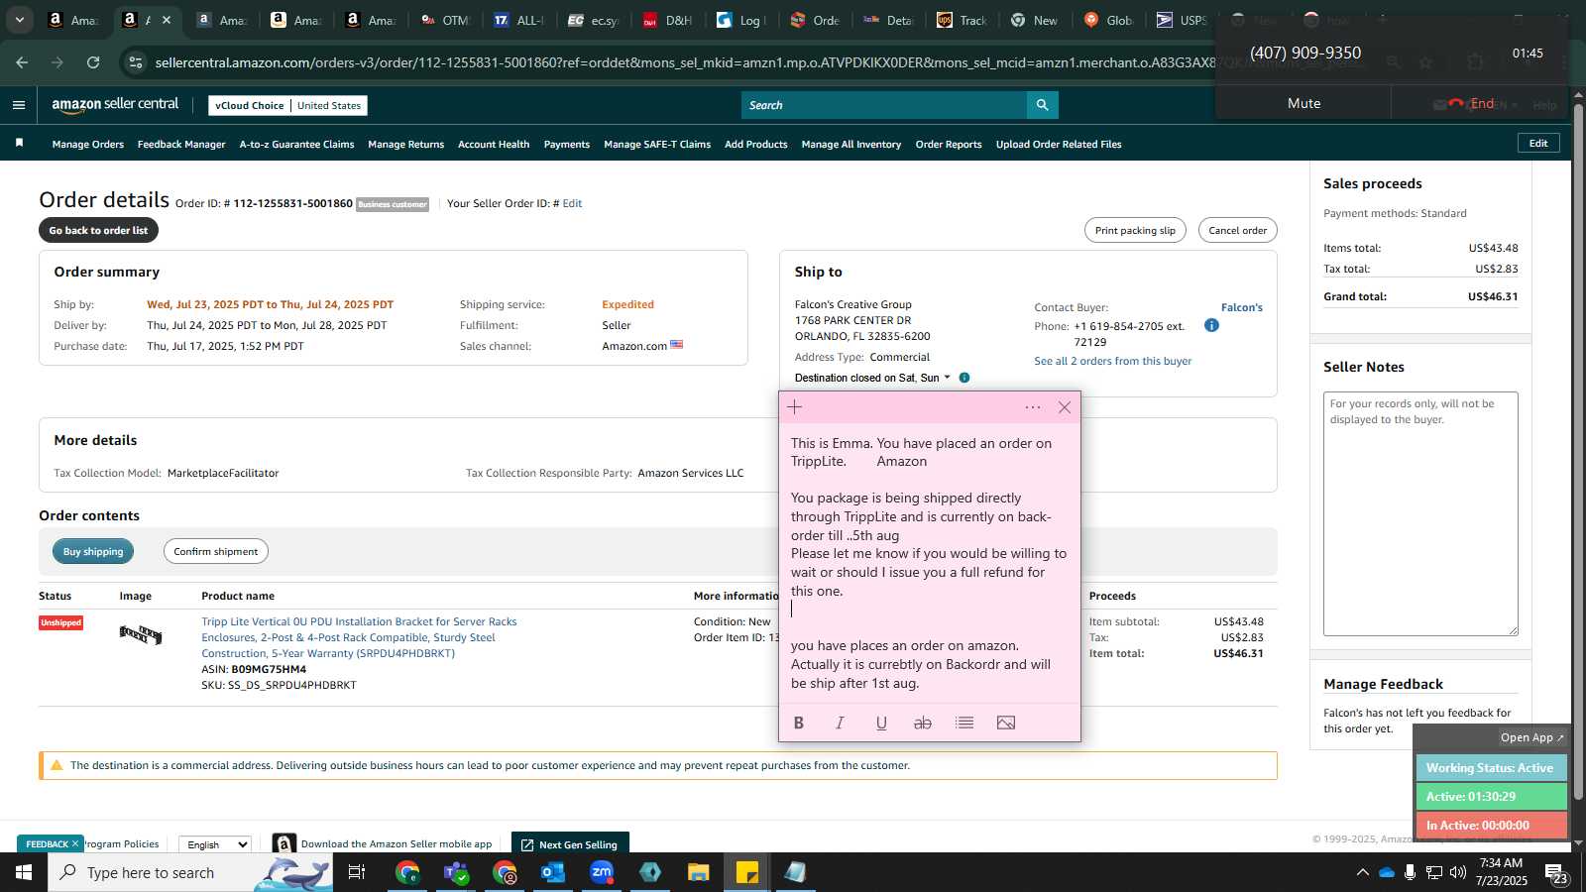Open Manage SAFE-T Claims
The width and height of the screenshot is (1586, 892).
tap(657, 145)
